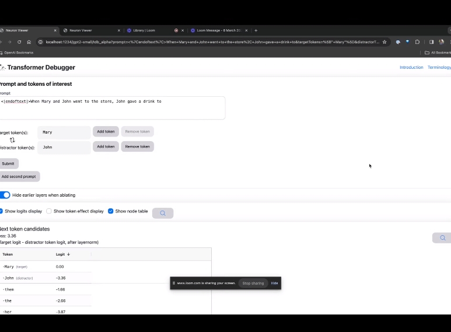Viewport: 451px width, 332px height.
Task: Select the 'them' token row
Action: 46,289
